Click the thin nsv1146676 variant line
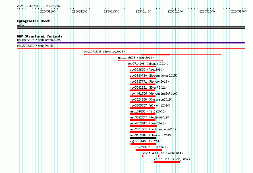This screenshot has height=173, width=253. pos(140,61)
